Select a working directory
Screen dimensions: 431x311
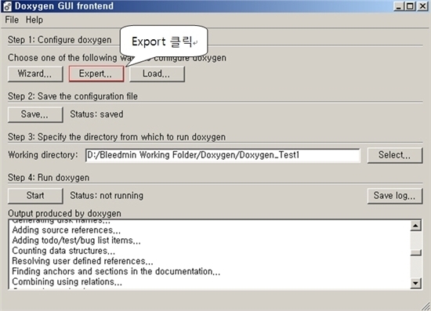click(x=395, y=155)
